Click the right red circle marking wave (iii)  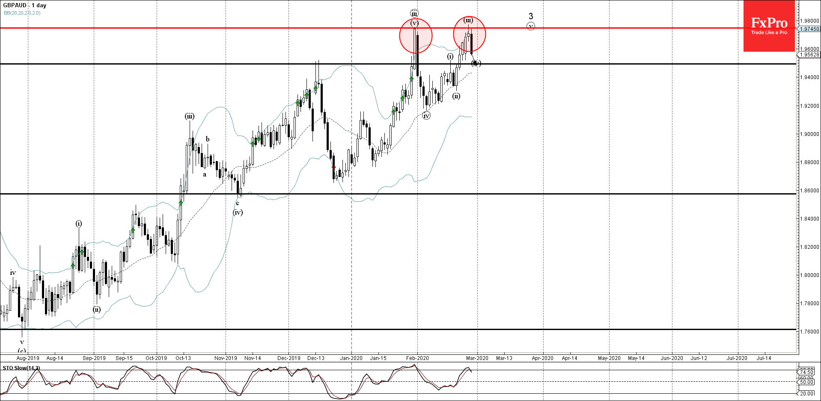click(470, 34)
